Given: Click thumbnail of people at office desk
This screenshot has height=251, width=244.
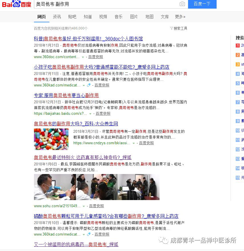Looking at the screenshot, I should [x=139, y=187].
